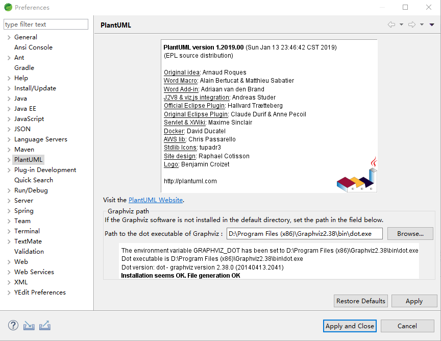Expand the Install/Update tree node

[x=9, y=89]
